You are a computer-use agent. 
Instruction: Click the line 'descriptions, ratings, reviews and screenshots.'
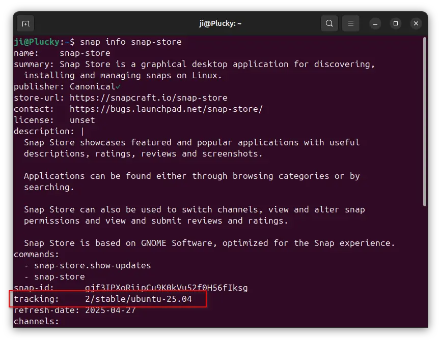pyautogui.click(x=143, y=154)
